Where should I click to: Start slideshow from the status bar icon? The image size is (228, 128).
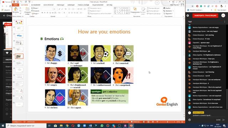pos(157,122)
